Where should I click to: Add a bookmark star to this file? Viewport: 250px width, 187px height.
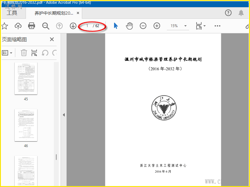point(5,26)
